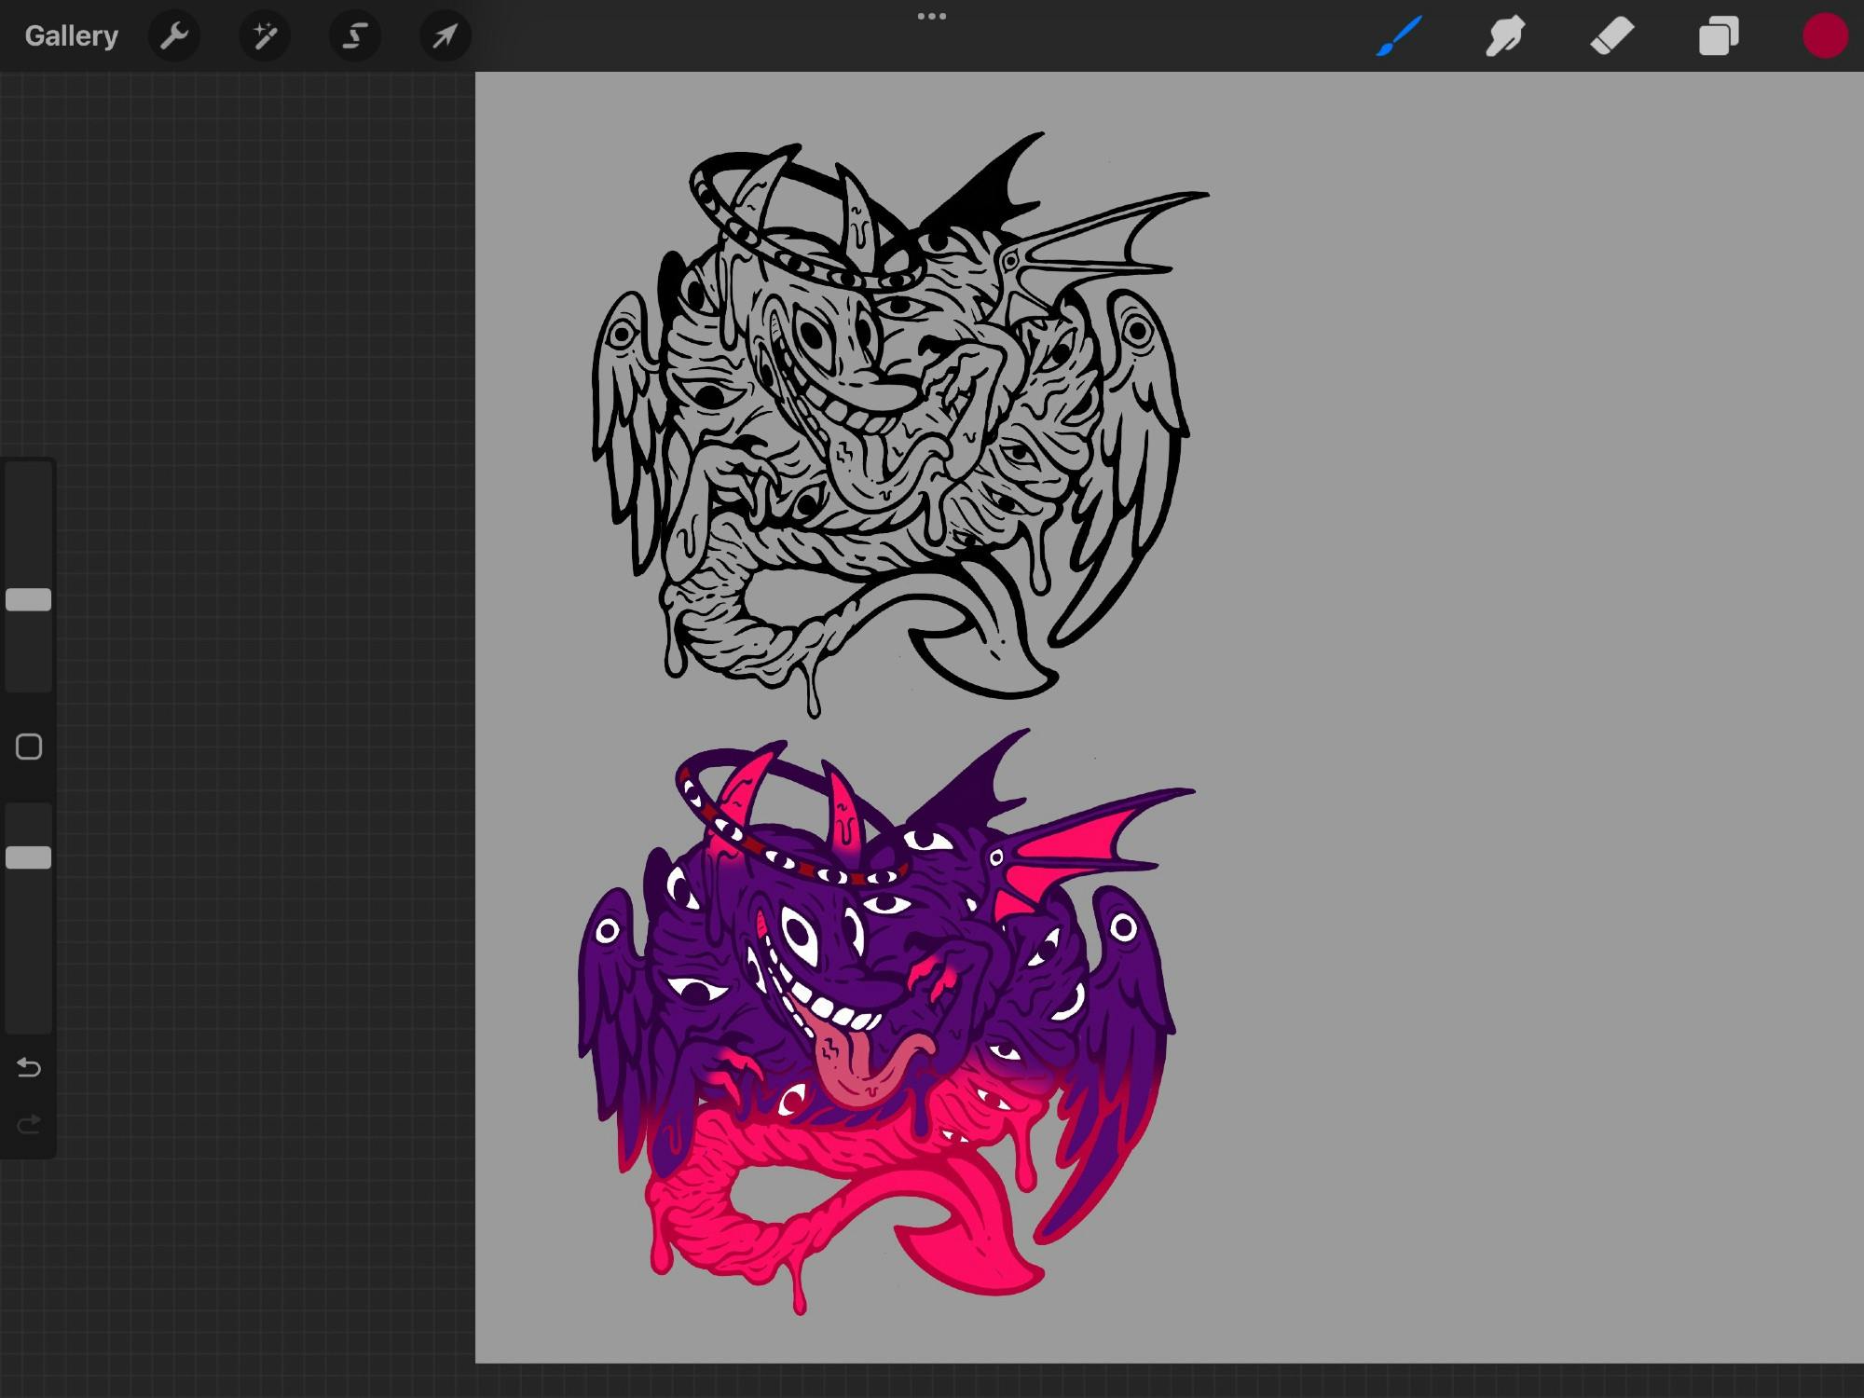
Task: Click the brush size slider handle
Action: pyautogui.click(x=29, y=599)
